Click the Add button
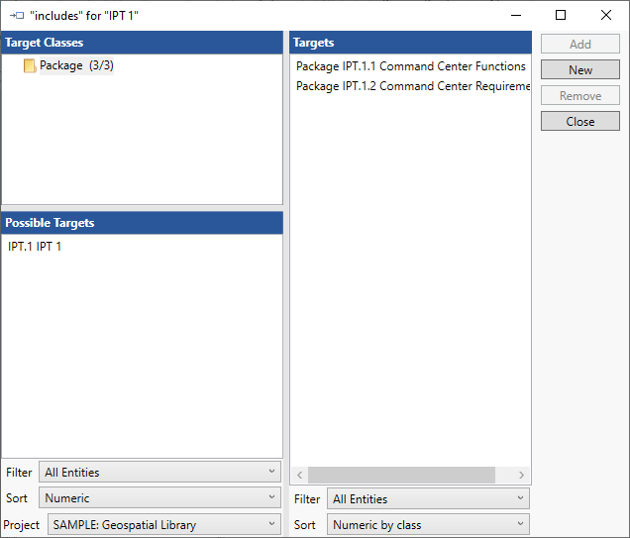This screenshot has height=538, width=630. pos(580,45)
